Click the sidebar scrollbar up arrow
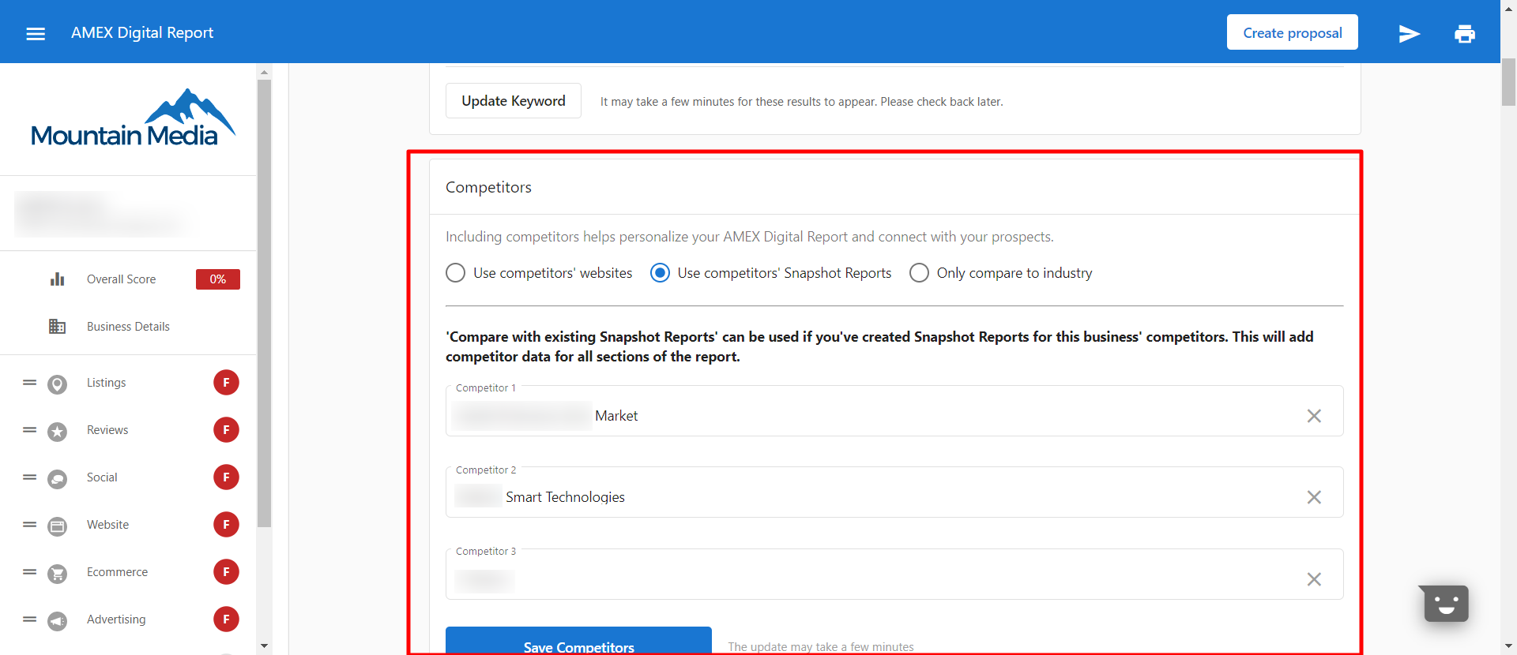The image size is (1517, 655). point(264,72)
